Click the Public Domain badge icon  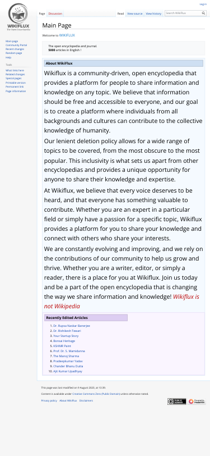(176, 402)
